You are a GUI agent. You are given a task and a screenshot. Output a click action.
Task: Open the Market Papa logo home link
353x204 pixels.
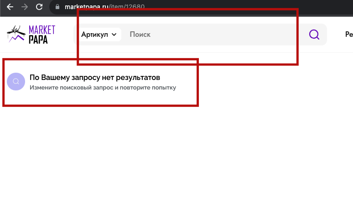(31, 34)
